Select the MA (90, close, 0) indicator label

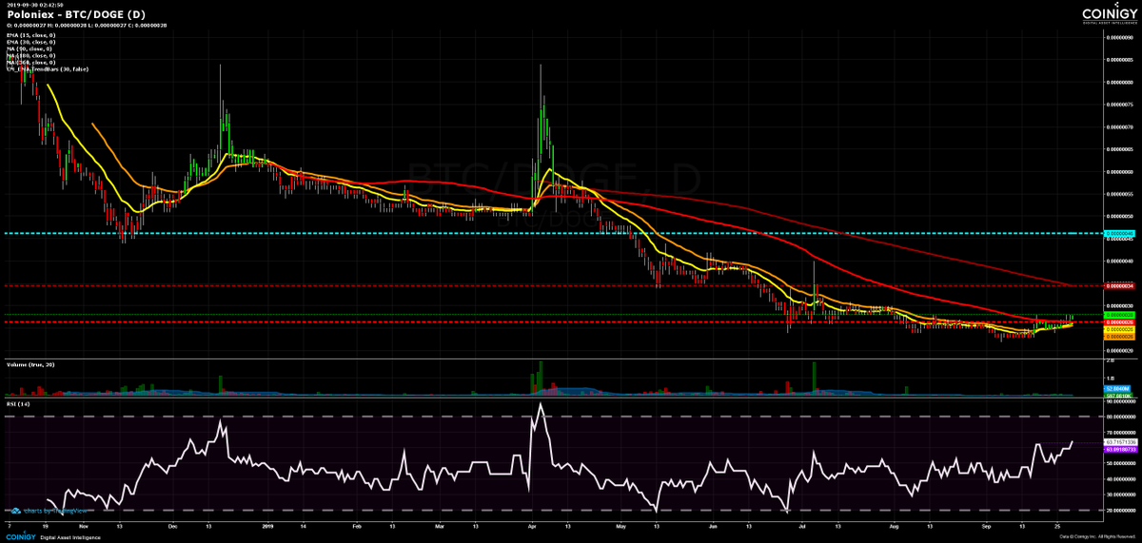pyautogui.click(x=30, y=48)
